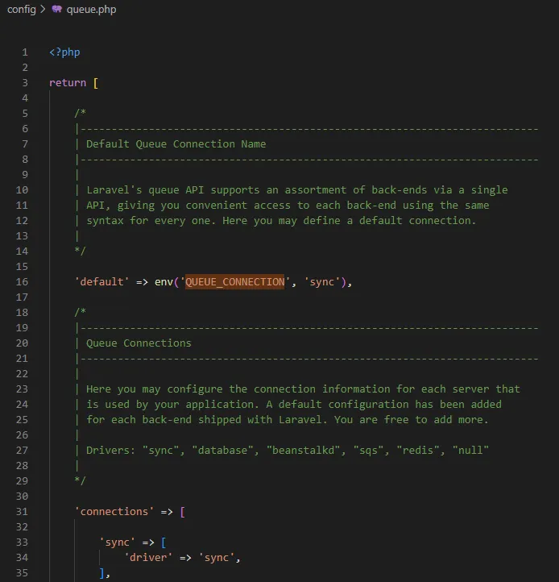Click comment line starting 'syntax for every one.'
The image size is (559, 582).
point(281,221)
